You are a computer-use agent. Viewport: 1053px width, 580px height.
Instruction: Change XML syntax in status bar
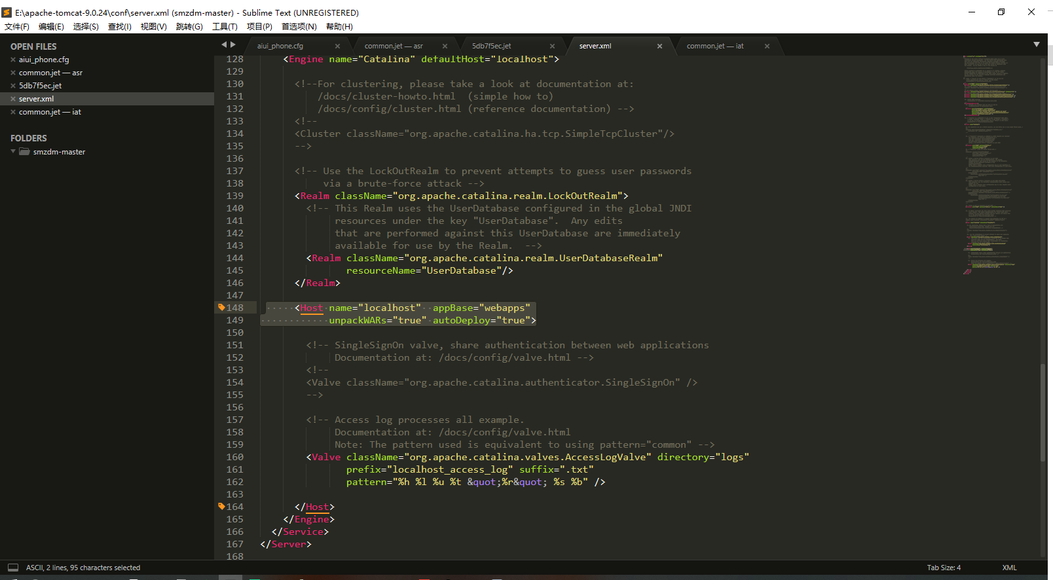click(x=1009, y=568)
